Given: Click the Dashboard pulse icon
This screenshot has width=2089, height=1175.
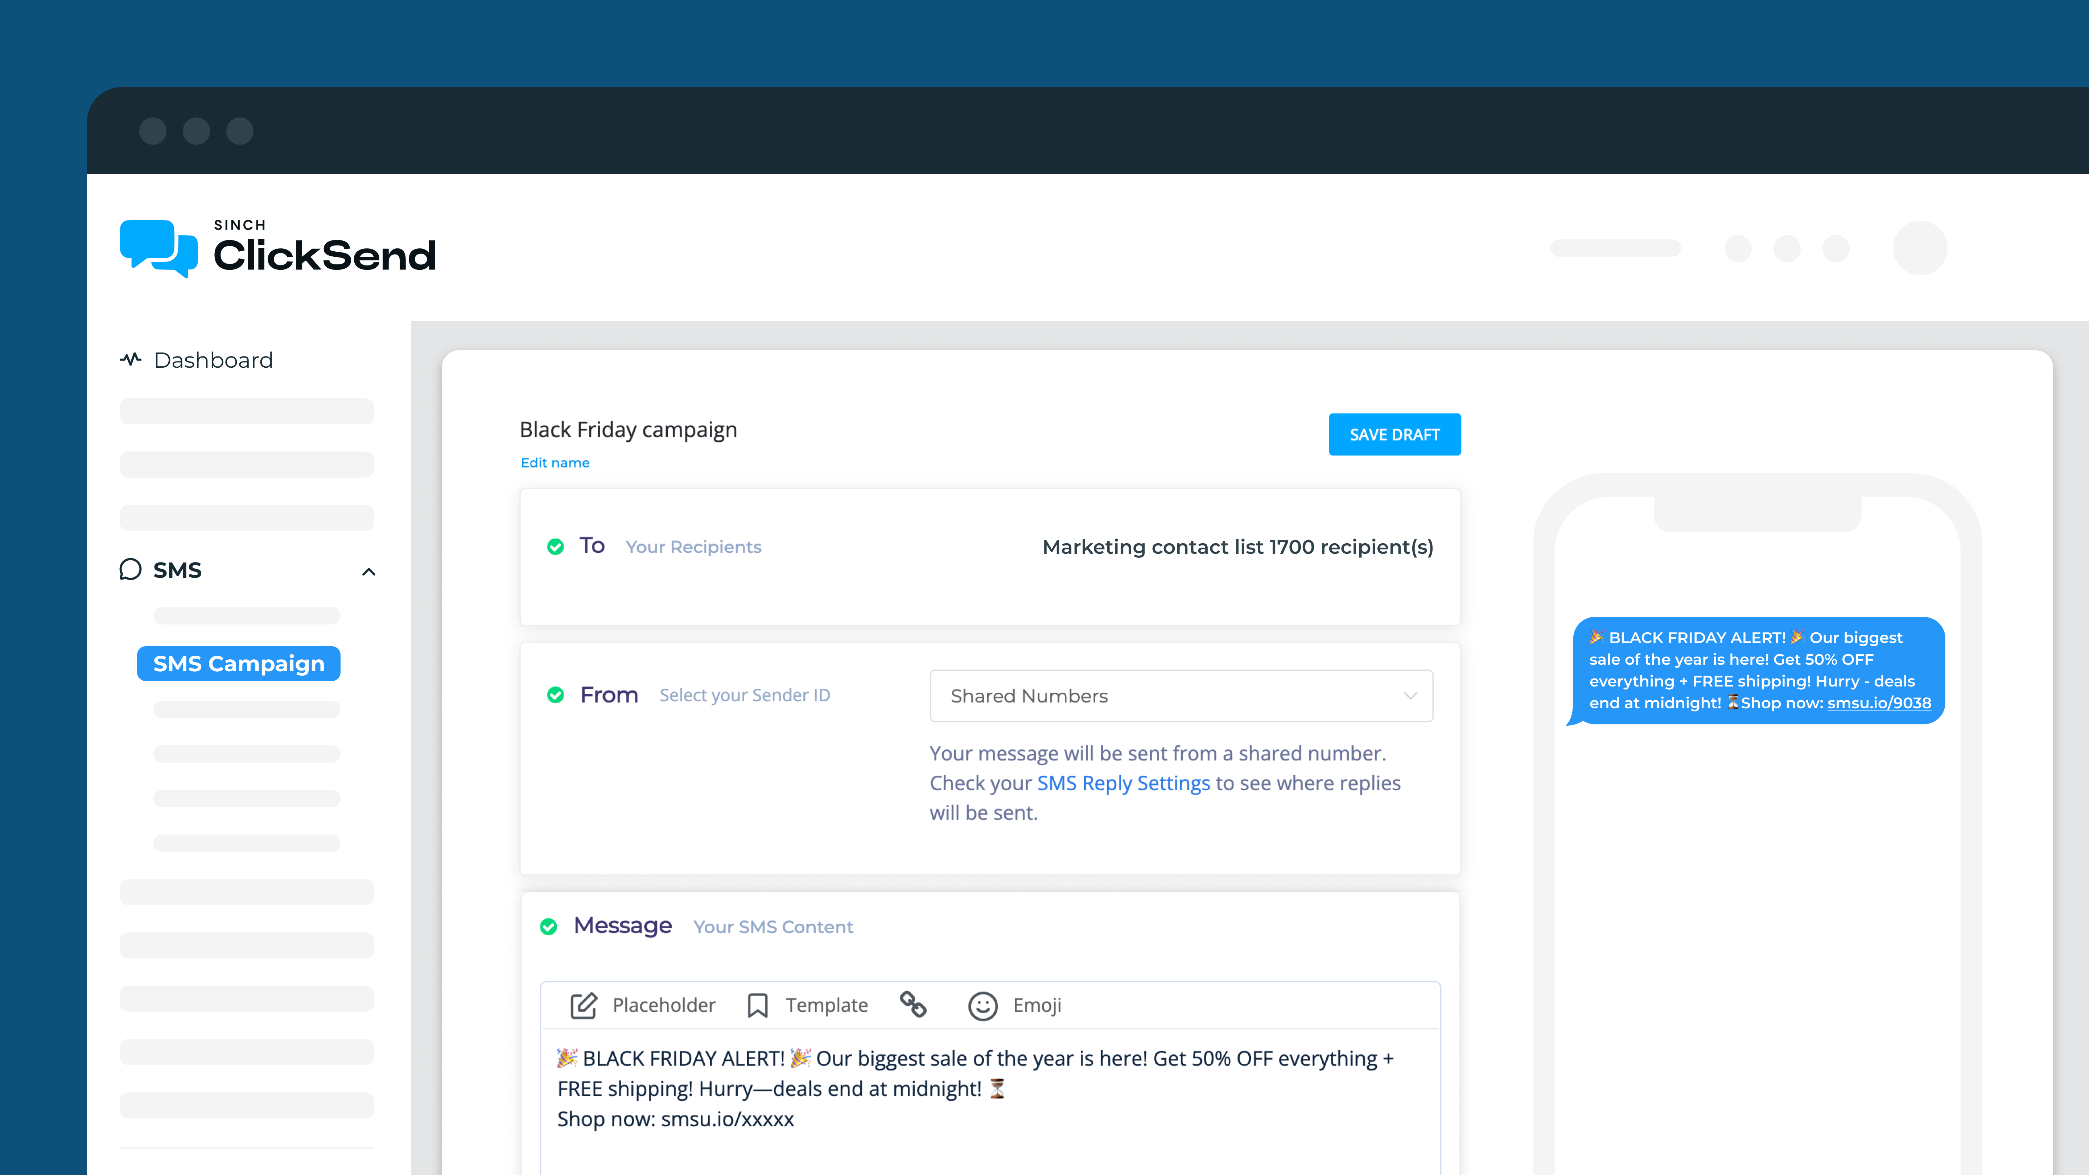Looking at the screenshot, I should (x=131, y=359).
